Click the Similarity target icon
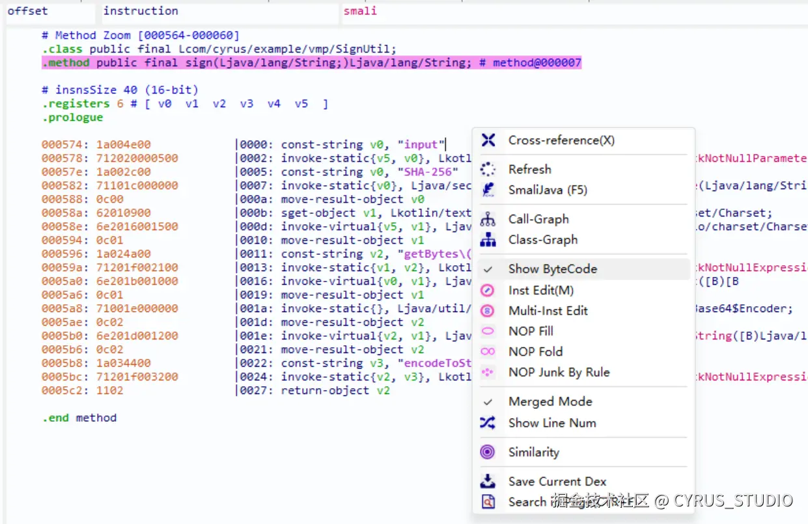 tap(488, 452)
